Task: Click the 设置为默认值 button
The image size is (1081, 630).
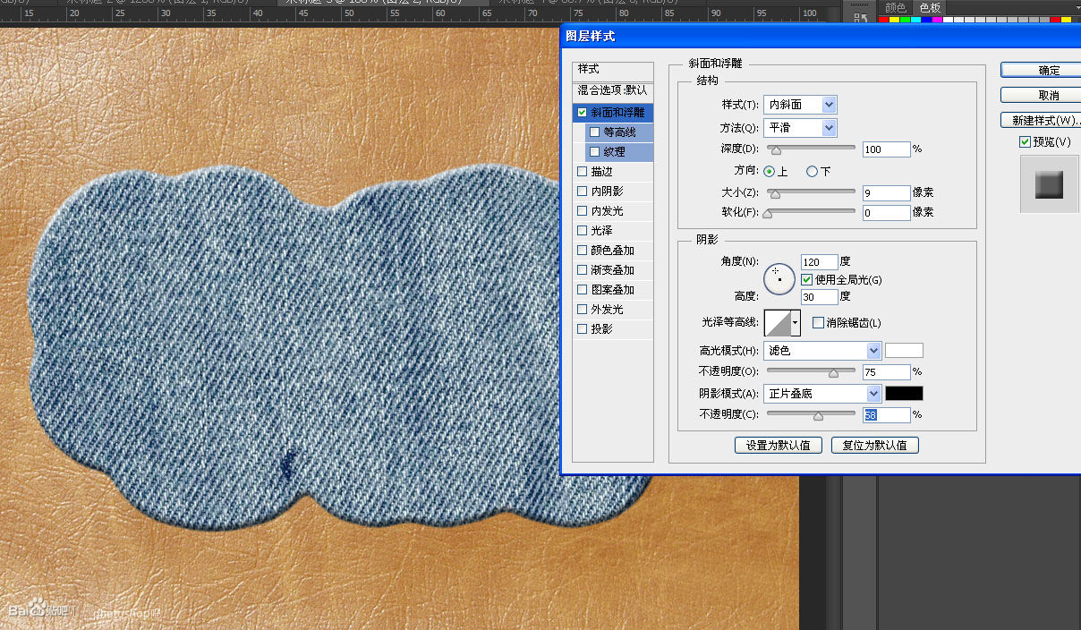Action: pyautogui.click(x=778, y=445)
